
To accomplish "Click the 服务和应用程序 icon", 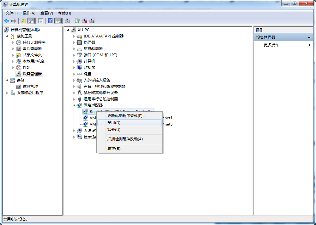I will 13,93.
